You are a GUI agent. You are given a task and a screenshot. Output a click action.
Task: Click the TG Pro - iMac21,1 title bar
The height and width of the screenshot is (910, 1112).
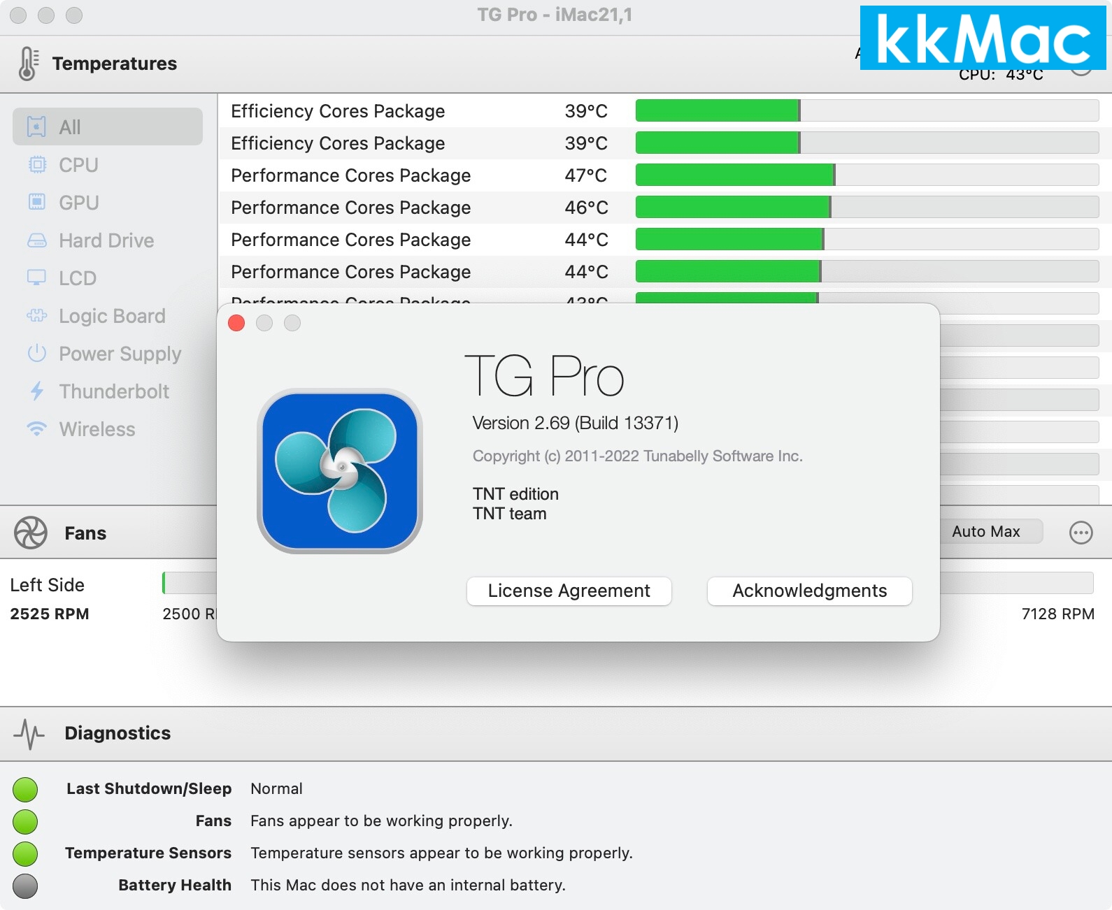(555, 15)
